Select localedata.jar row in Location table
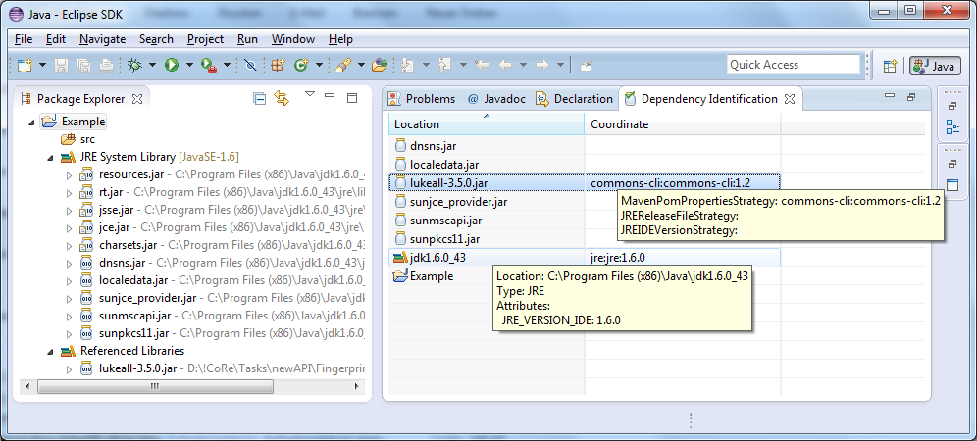977x441 pixels. (x=486, y=165)
